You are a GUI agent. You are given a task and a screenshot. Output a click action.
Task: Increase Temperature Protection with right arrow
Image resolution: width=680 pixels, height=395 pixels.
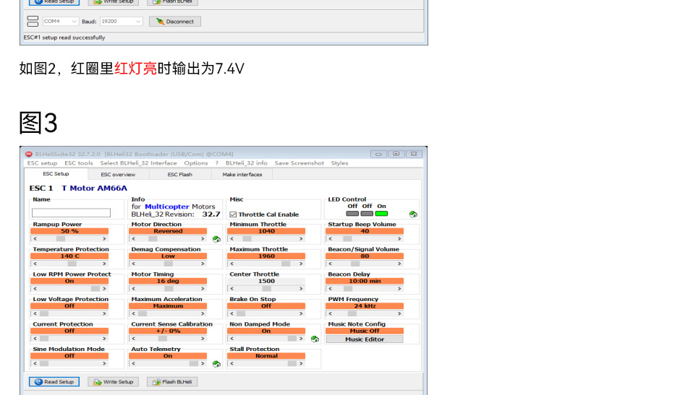pyautogui.click(x=104, y=264)
